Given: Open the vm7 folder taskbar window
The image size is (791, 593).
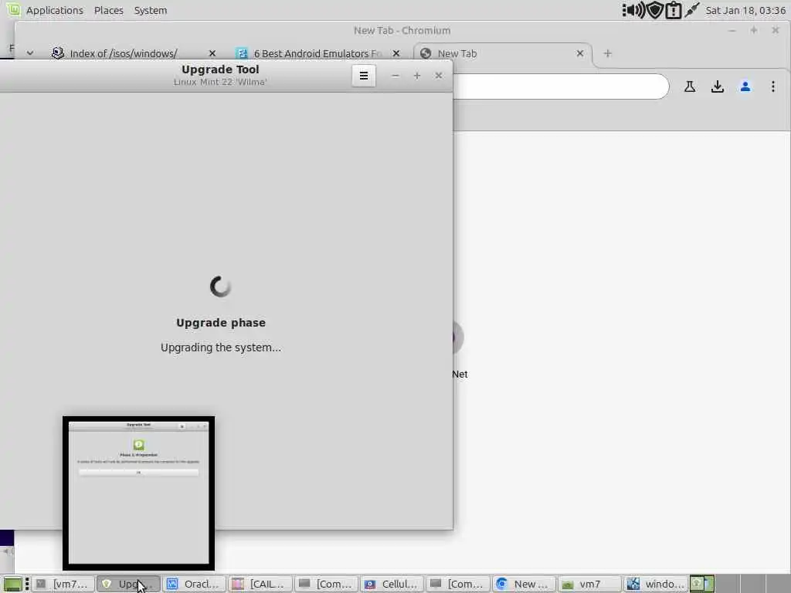Looking at the screenshot, I should point(589,584).
